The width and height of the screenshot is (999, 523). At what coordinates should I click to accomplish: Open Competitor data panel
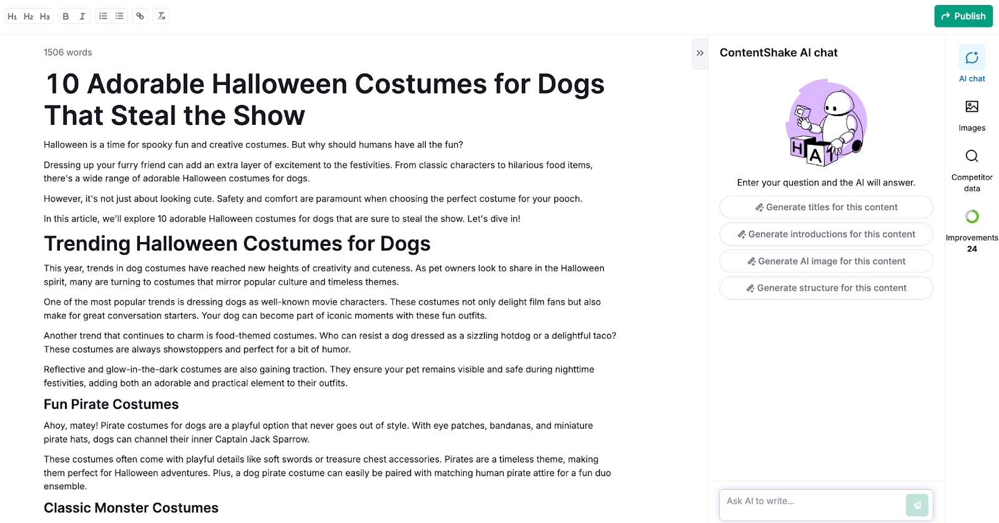[972, 169]
